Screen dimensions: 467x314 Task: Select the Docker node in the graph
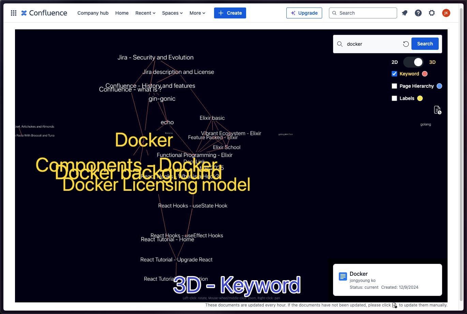(144, 140)
